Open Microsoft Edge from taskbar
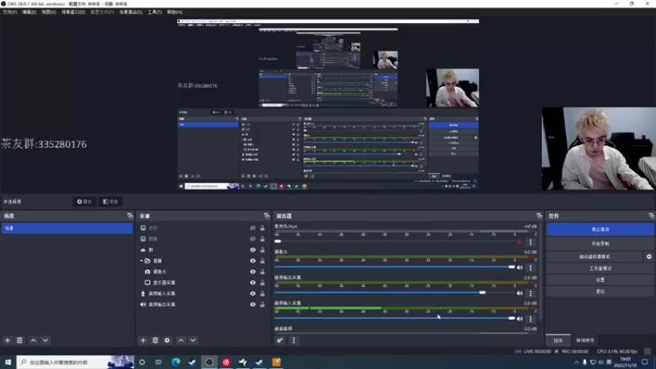The image size is (656, 369). 175,362
